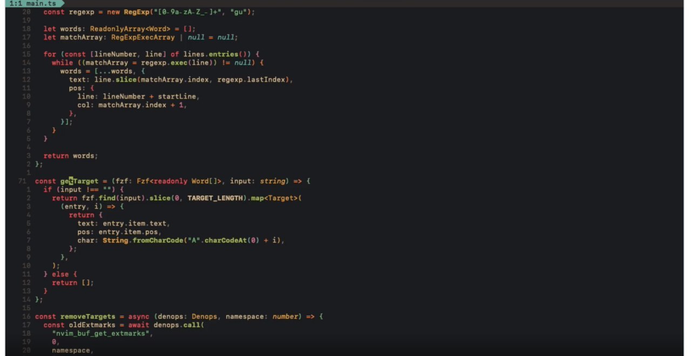The image size is (691, 356).
Task: Click lines.entries() in the for loop
Action: [217, 54]
